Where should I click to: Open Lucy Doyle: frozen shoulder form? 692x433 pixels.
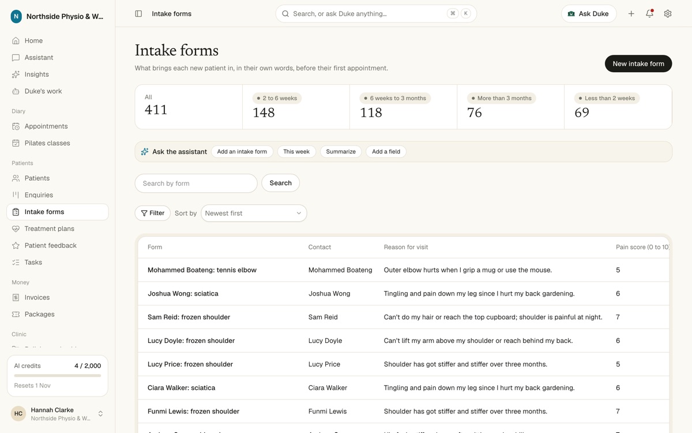(191, 341)
